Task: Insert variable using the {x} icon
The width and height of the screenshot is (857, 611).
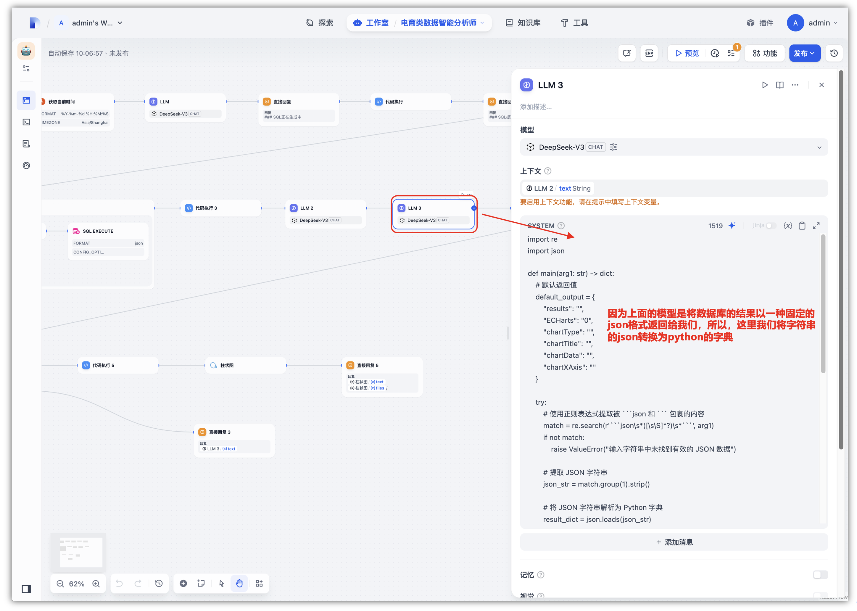Action: pos(787,226)
